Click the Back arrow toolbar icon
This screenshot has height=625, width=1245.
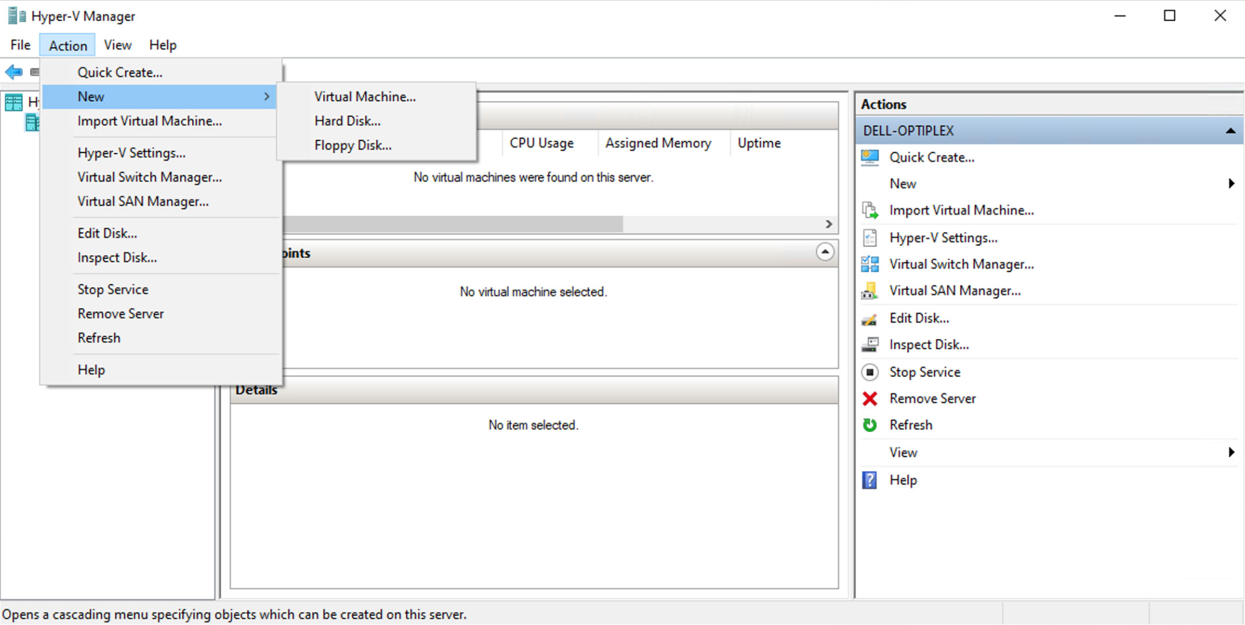point(14,72)
